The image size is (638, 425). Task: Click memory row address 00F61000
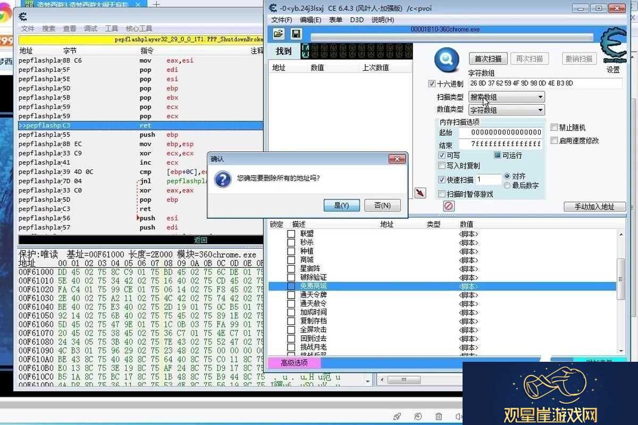pyautogui.click(x=36, y=272)
